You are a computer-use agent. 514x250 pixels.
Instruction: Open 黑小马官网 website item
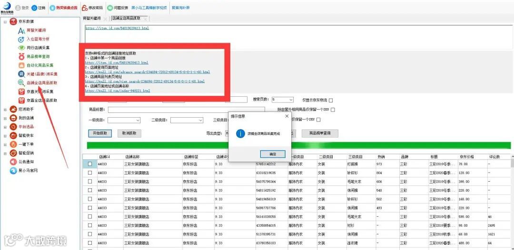click(x=28, y=171)
